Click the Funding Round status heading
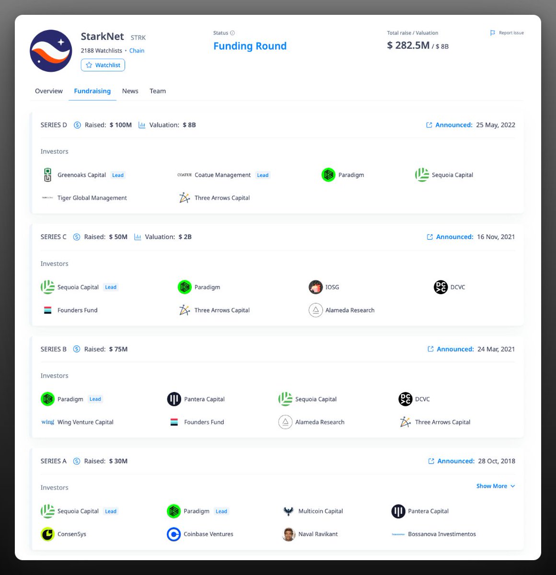The width and height of the screenshot is (556, 575). pyautogui.click(x=250, y=46)
